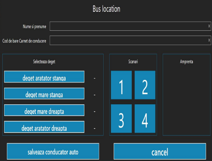Clear the Nume si prenume field with X
This screenshot has width=212, height=161.
click(209, 26)
